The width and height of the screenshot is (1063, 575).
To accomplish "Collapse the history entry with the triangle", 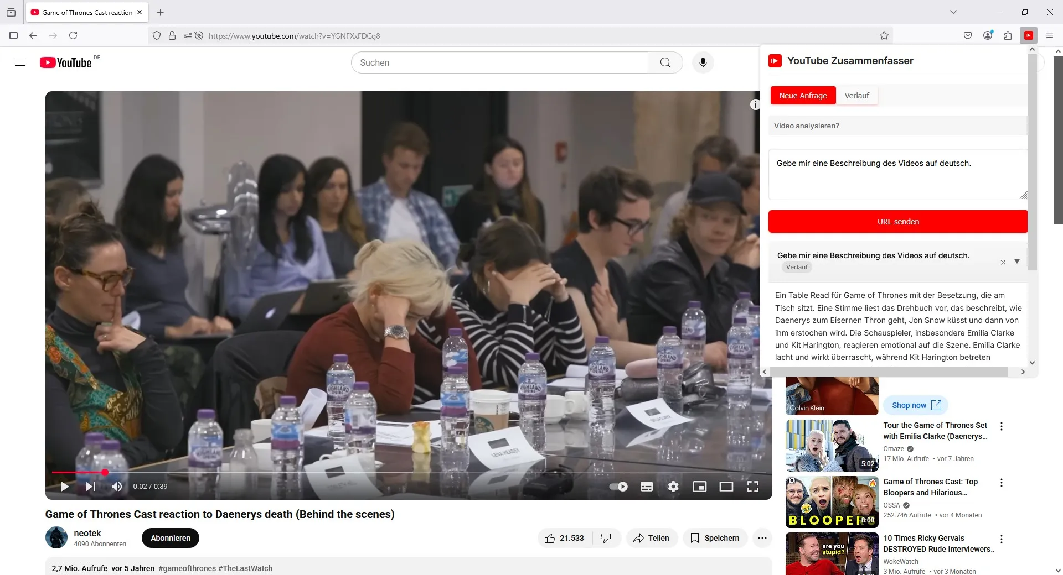I will pos(1017,262).
